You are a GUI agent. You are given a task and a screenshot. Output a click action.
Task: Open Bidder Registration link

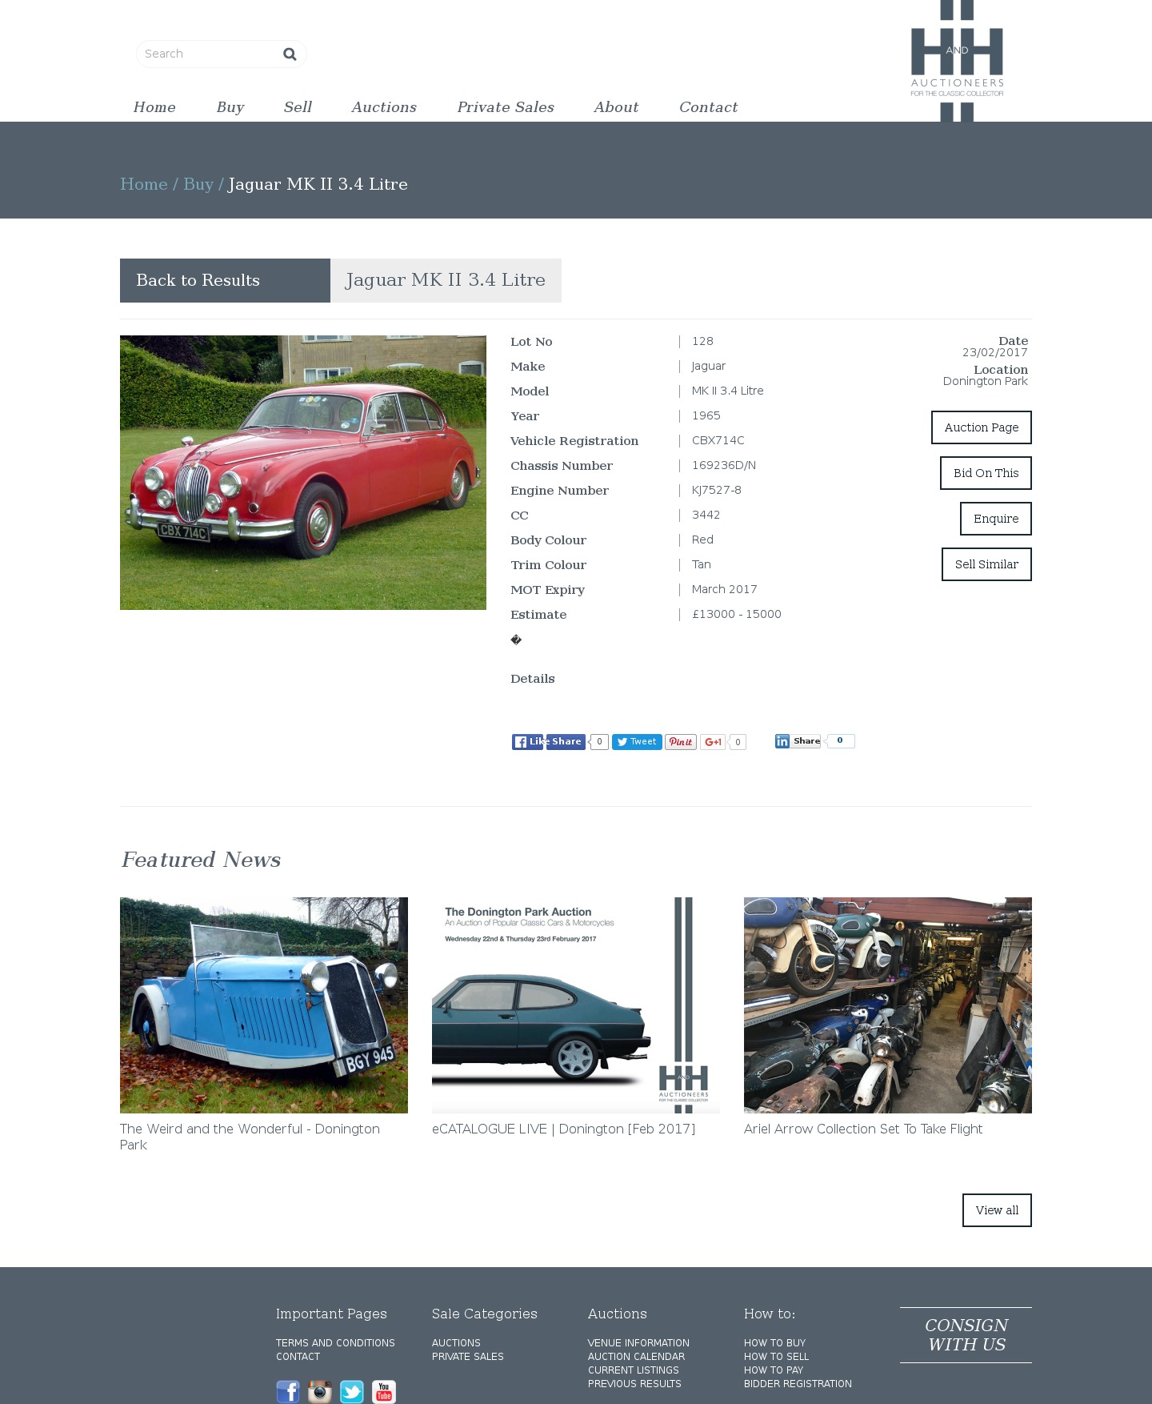[798, 1384]
